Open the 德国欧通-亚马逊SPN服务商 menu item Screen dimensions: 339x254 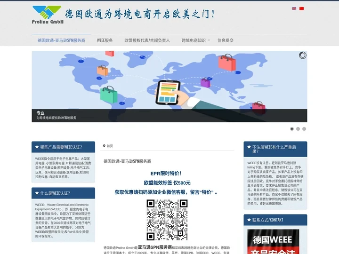coord(61,40)
